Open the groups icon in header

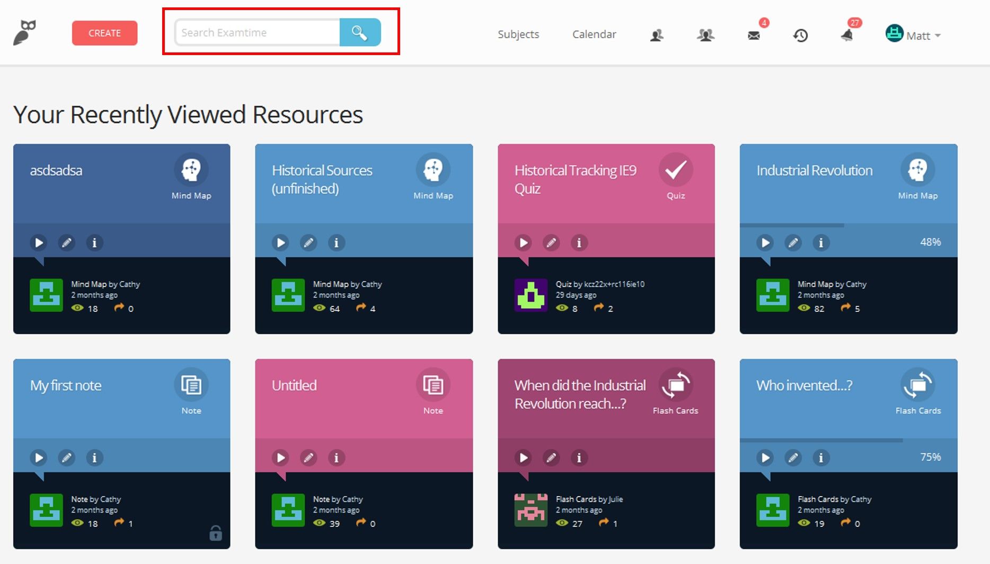pyautogui.click(x=705, y=35)
